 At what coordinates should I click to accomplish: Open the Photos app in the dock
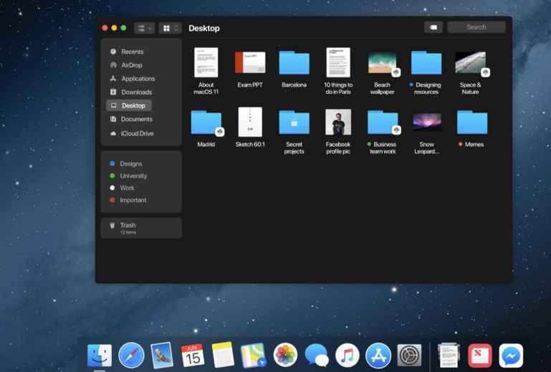point(285,355)
